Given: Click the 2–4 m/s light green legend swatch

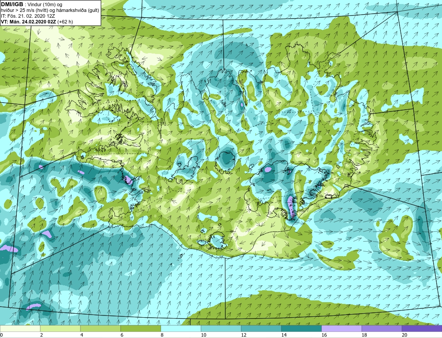Looking at the screenshot, I should click(60, 328).
